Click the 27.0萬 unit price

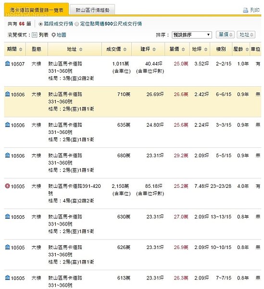[181, 217]
